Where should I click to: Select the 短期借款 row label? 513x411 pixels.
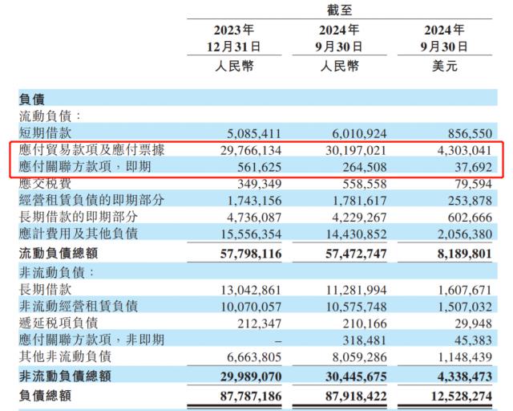click(45, 133)
